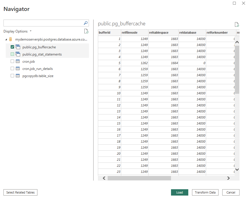
Task: Click the table icon next to cron.job
Action: (18, 61)
